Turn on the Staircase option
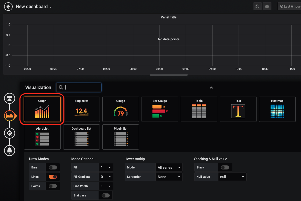Screen dimensions: 301x201 pyautogui.click(x=105, y=195)
